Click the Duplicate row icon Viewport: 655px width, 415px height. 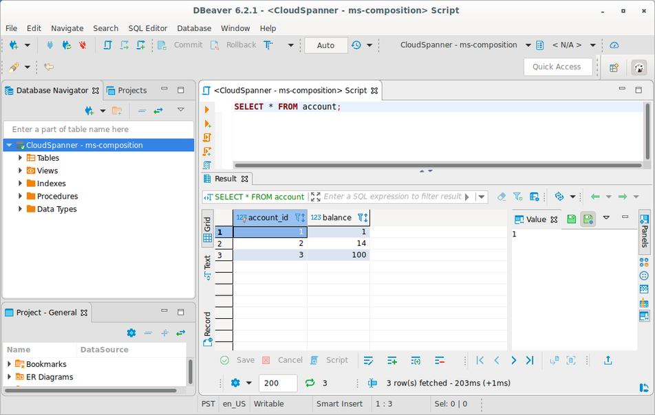[416, 360]
